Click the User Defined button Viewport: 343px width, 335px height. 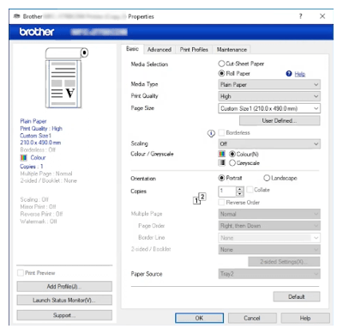280,120
